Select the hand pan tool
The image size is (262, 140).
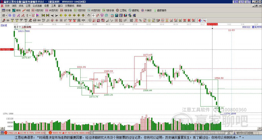click(89, 16)
